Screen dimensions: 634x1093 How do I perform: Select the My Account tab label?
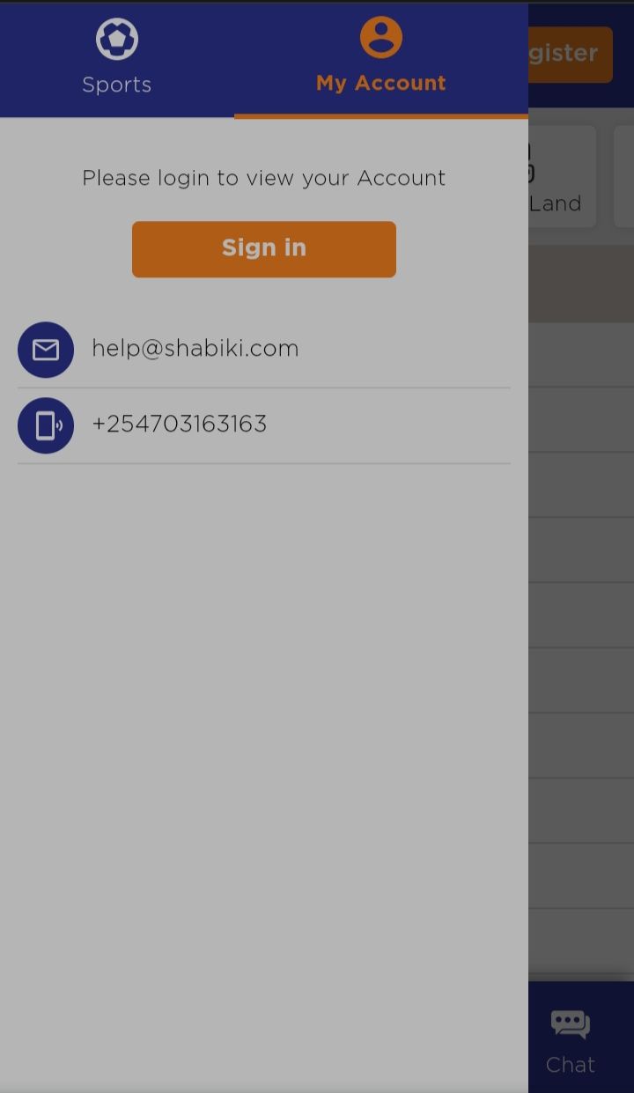381,83
